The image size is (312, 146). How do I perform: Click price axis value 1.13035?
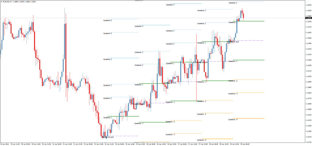pos(309,76)
